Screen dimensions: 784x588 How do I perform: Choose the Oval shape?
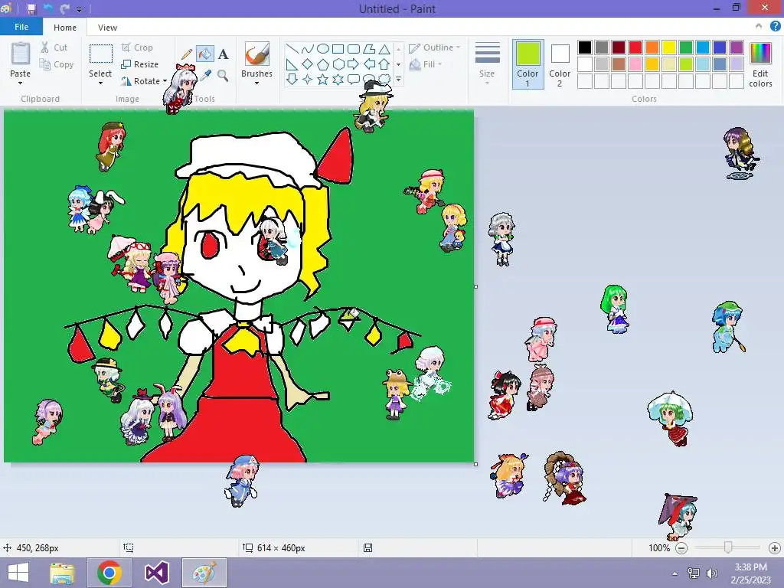coord(323,49)
